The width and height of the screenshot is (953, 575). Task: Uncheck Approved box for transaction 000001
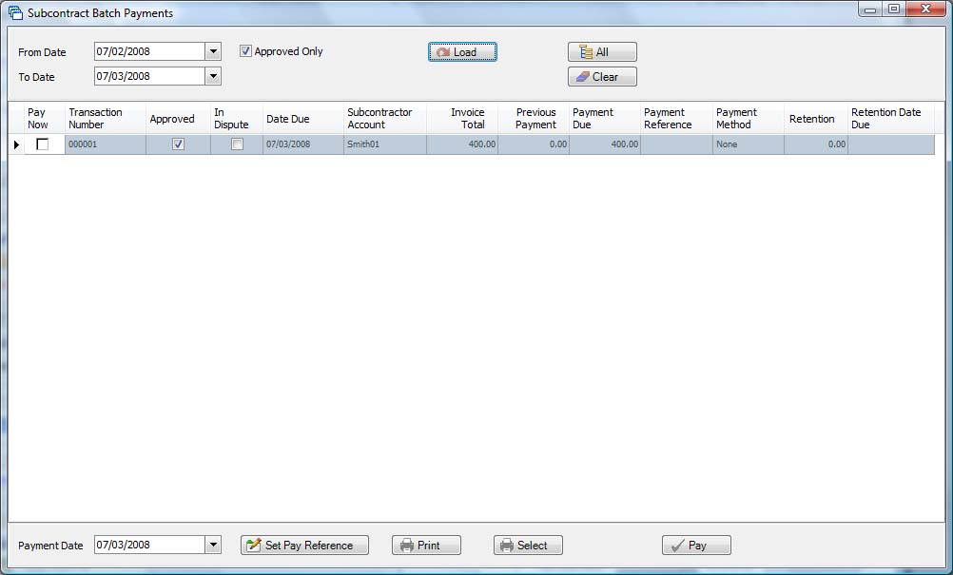point(178,144)
